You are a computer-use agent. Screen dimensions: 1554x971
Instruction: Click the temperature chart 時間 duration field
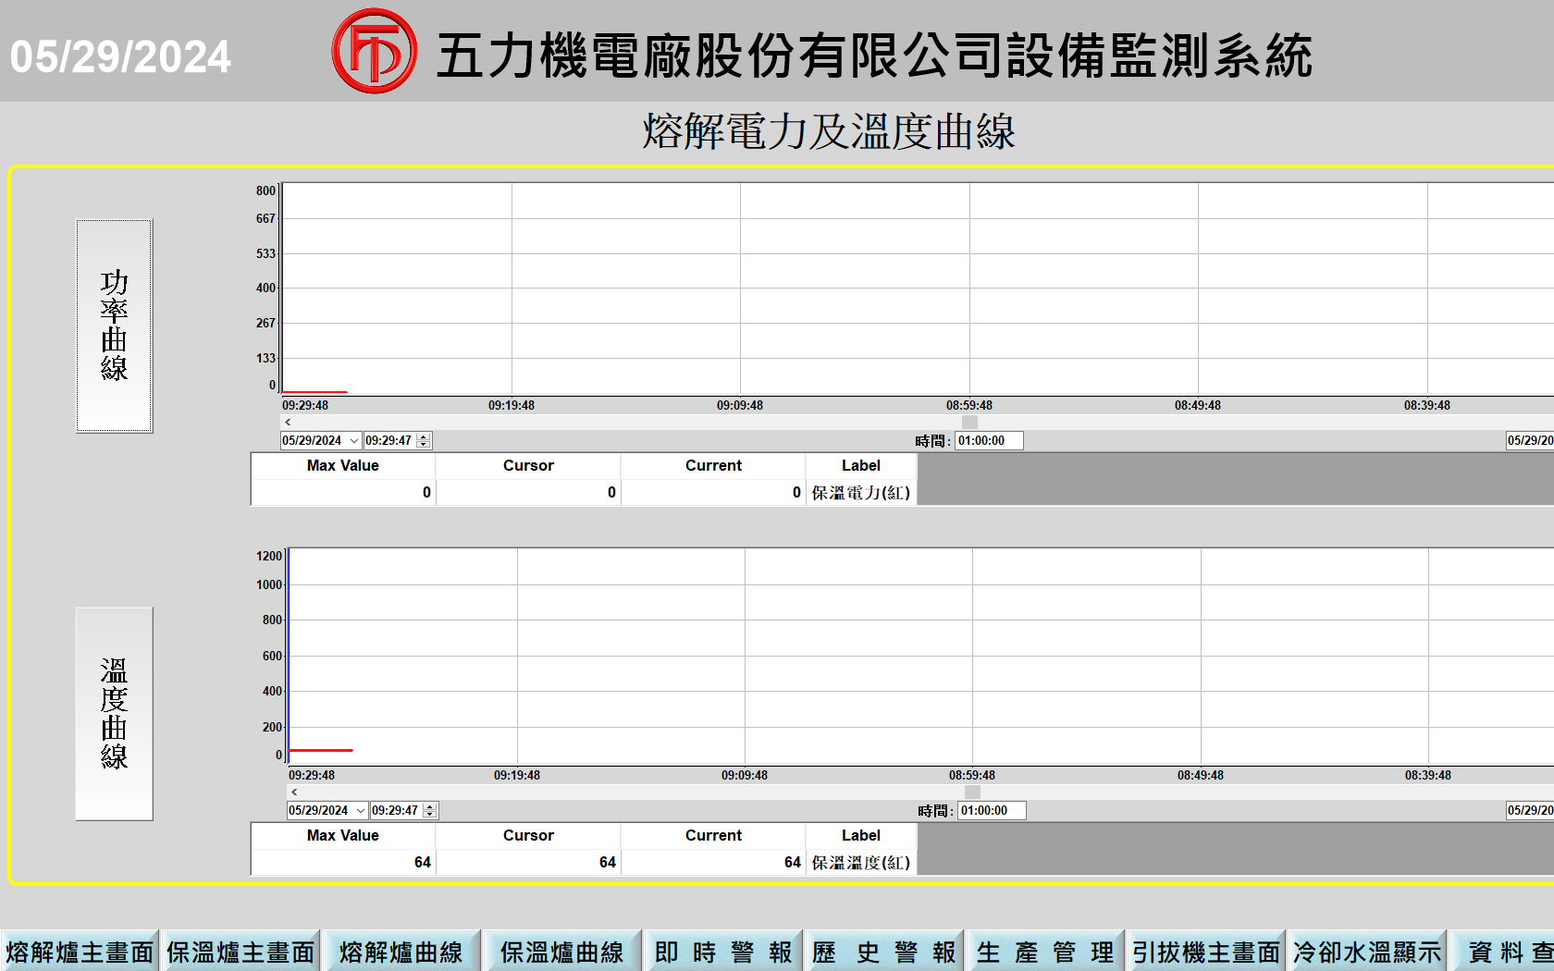coord(992,811)
